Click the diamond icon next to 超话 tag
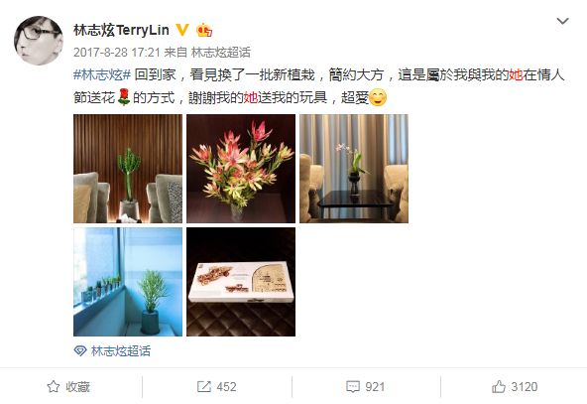 [x=80, y=351]
